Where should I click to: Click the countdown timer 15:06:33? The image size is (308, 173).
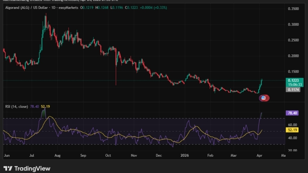pos(295,85)
